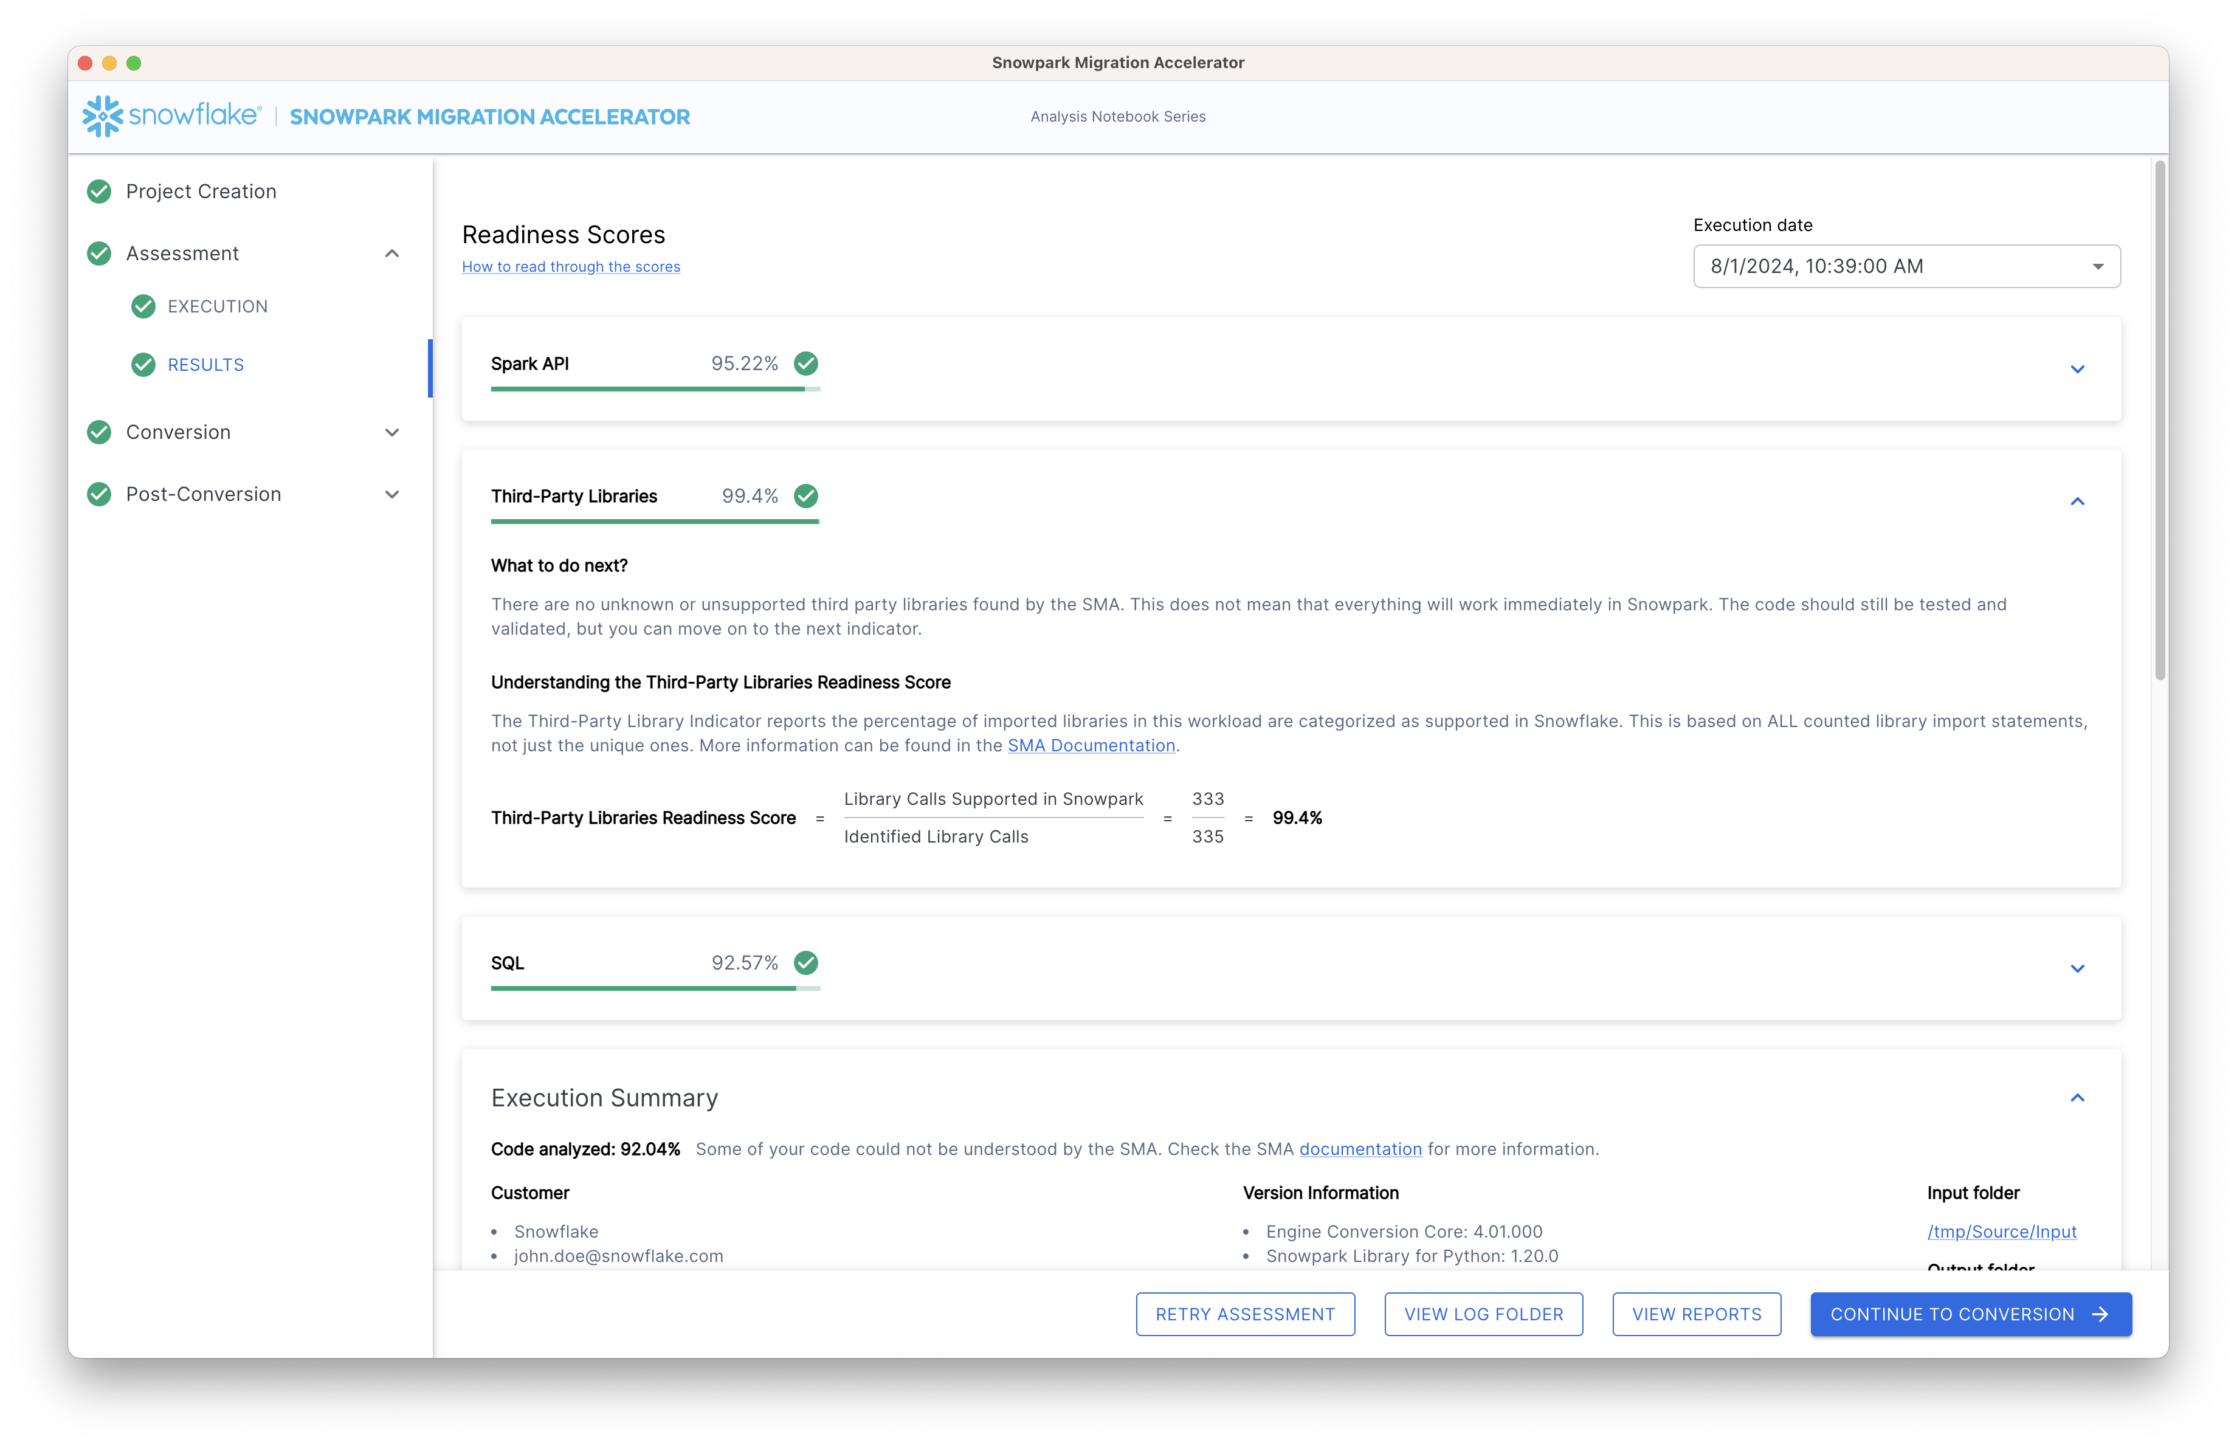Screen dimensions: 2237x1448
Task: Open How to read through the scores link
Action: pos(571,267)
